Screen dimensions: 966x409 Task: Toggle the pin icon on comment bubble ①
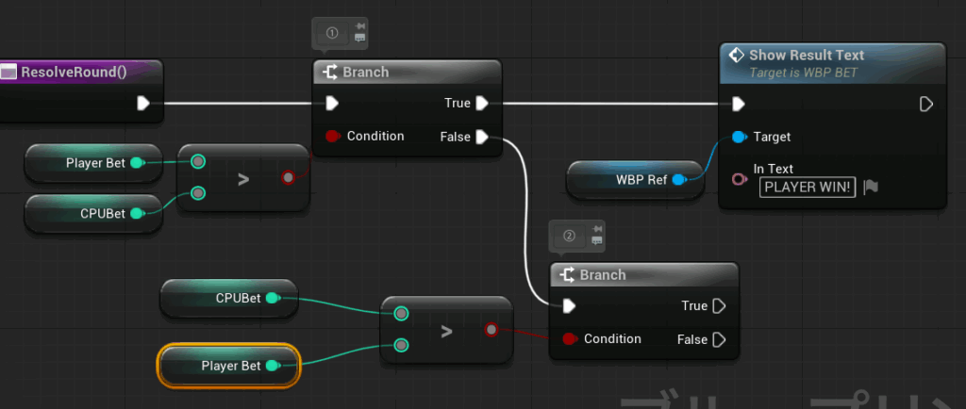(359, 25)
